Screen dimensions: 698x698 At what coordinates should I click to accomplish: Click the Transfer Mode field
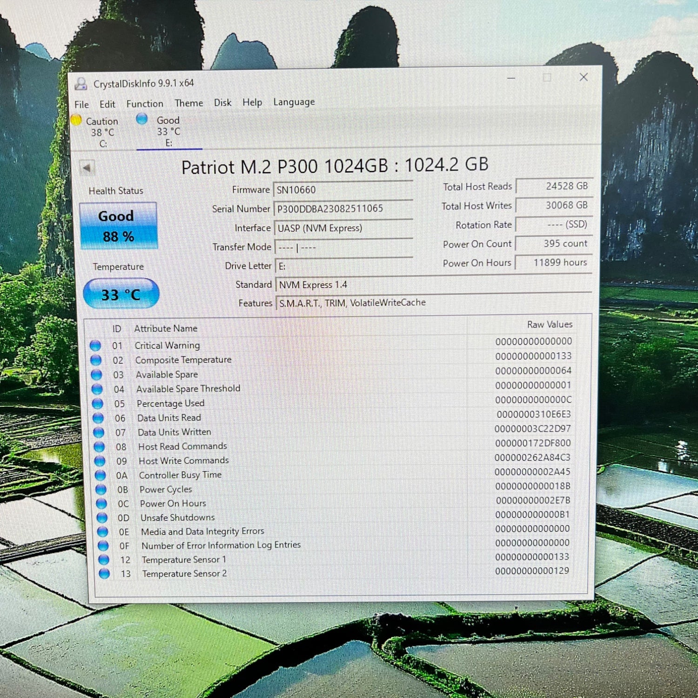[x=344, y=247]
